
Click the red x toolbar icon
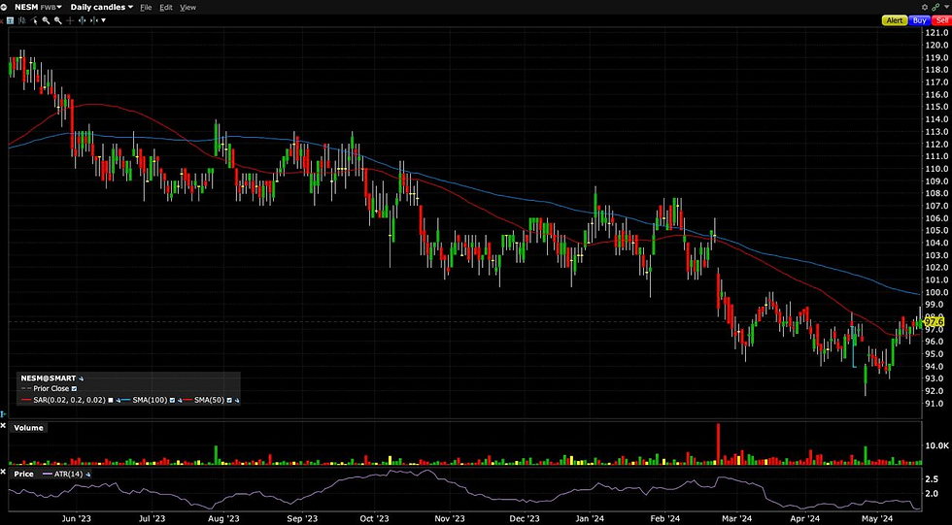point(2,20)
